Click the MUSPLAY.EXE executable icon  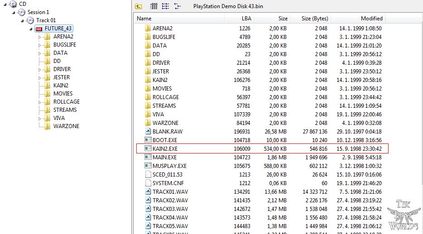[148, 166]
